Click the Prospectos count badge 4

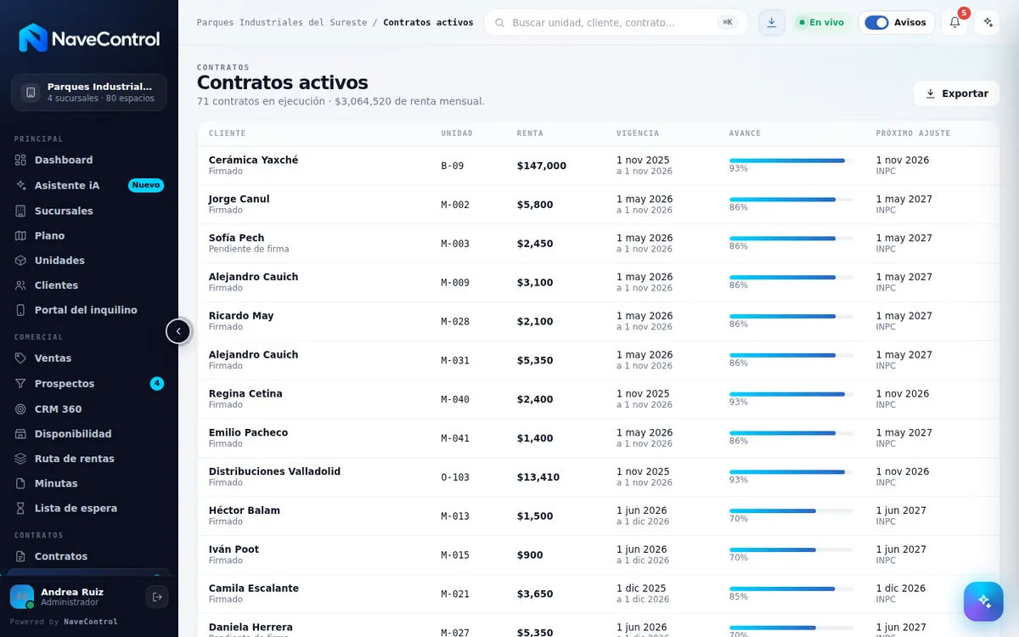(157, 384)
